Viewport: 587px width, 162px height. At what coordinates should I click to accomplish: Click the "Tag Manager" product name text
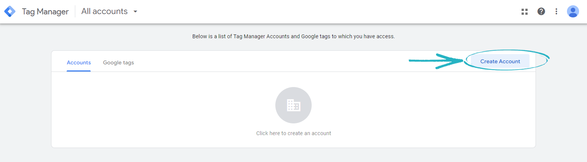tap(45, 12)
